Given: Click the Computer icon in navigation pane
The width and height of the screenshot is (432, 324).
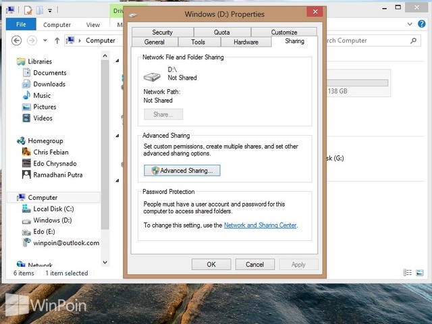Looking at the screenshot, I should point(21,198).
